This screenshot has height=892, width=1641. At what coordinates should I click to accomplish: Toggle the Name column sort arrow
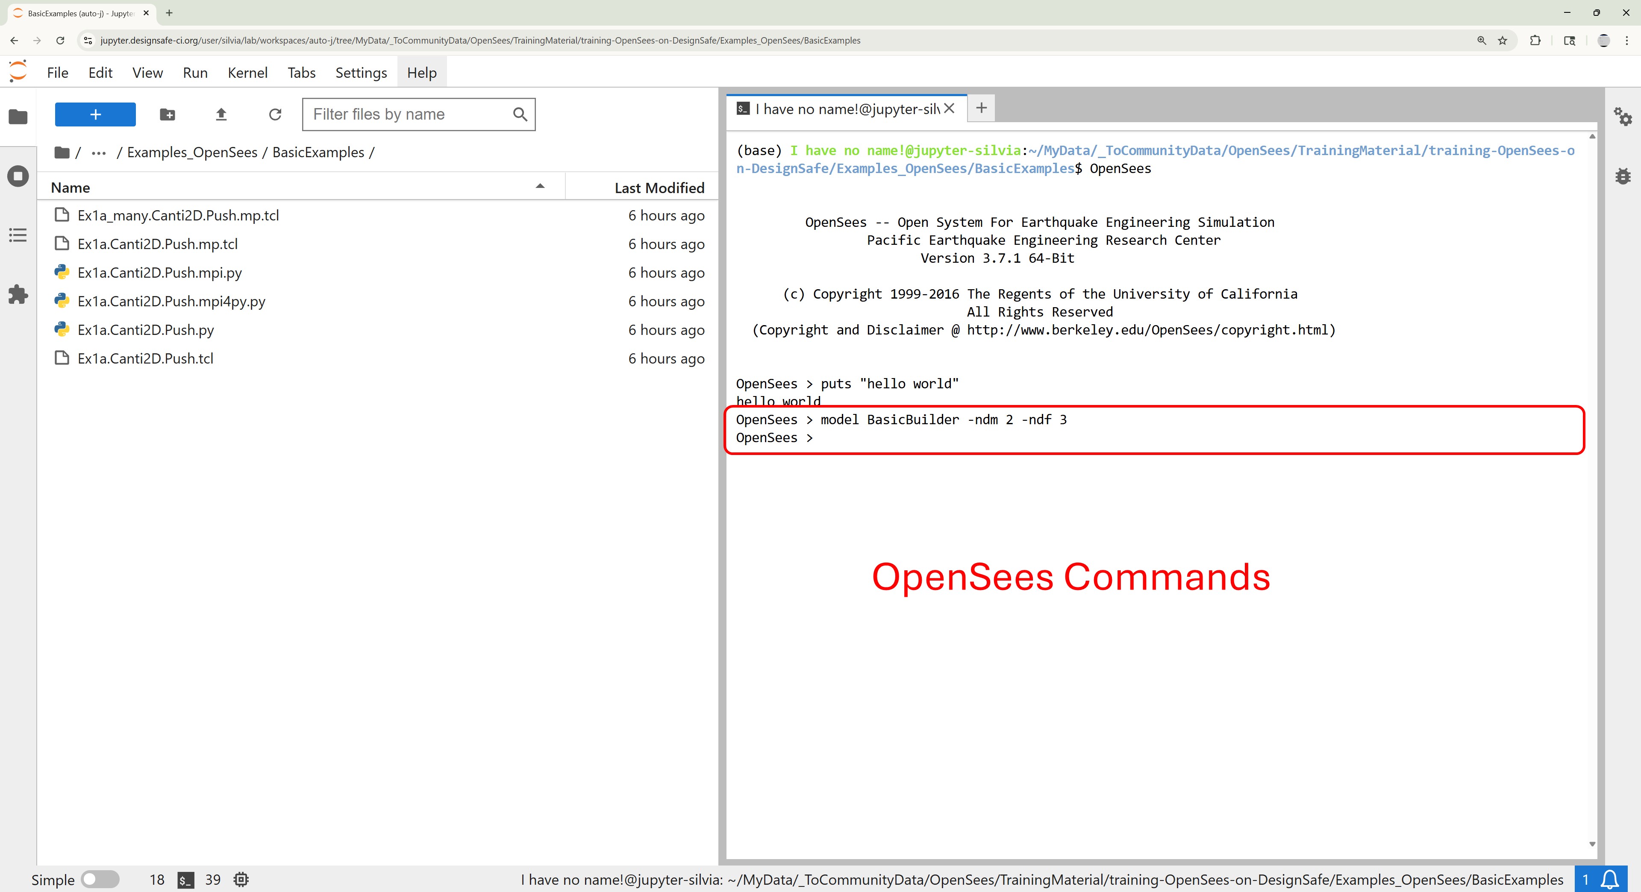pos(540,187)
